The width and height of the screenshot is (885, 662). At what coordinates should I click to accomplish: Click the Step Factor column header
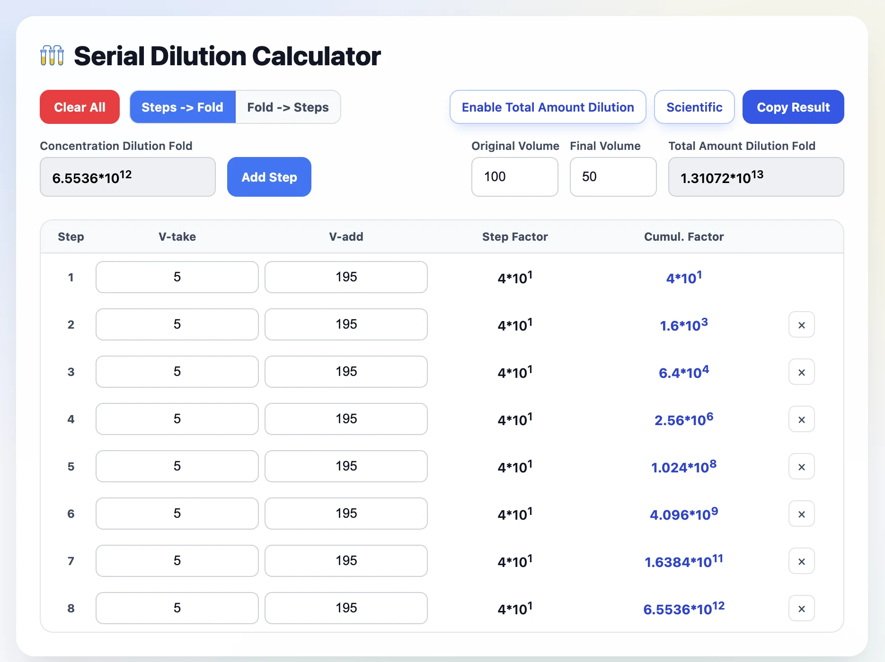click(515, 236)
